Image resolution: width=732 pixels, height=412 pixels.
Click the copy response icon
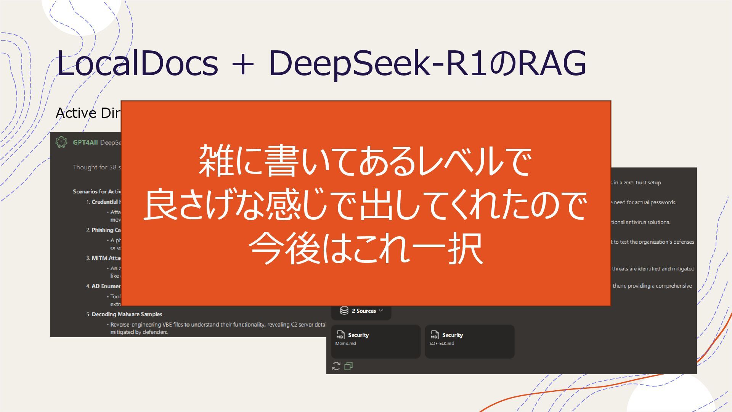[348, 366]
